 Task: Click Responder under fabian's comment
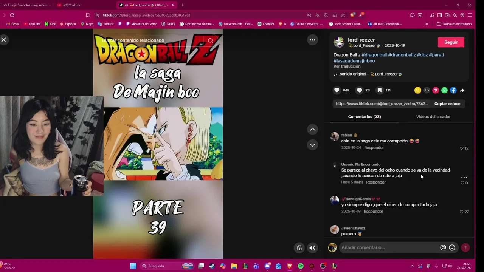click(374, 148)
